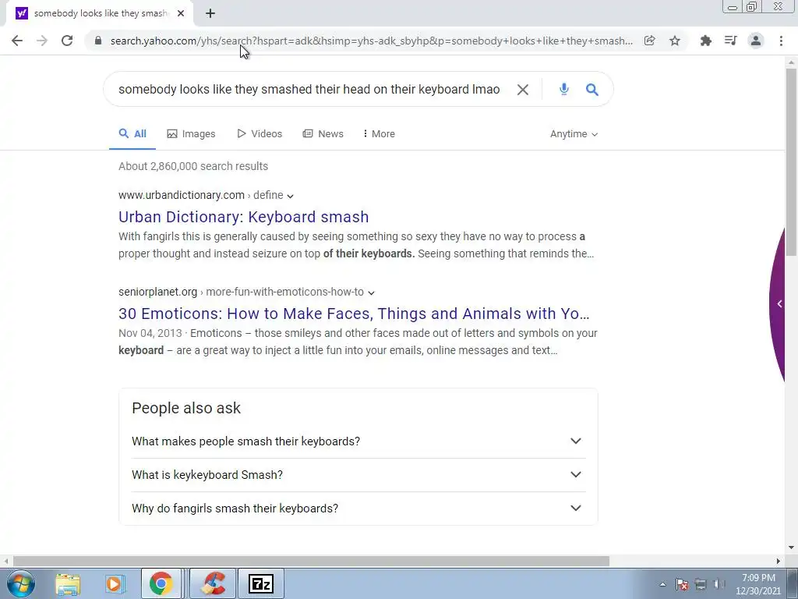The height and width of the screenshot is (599, 798).
Task: Launch Windows Media Player from the taskbar
Action: coord(114,583)
